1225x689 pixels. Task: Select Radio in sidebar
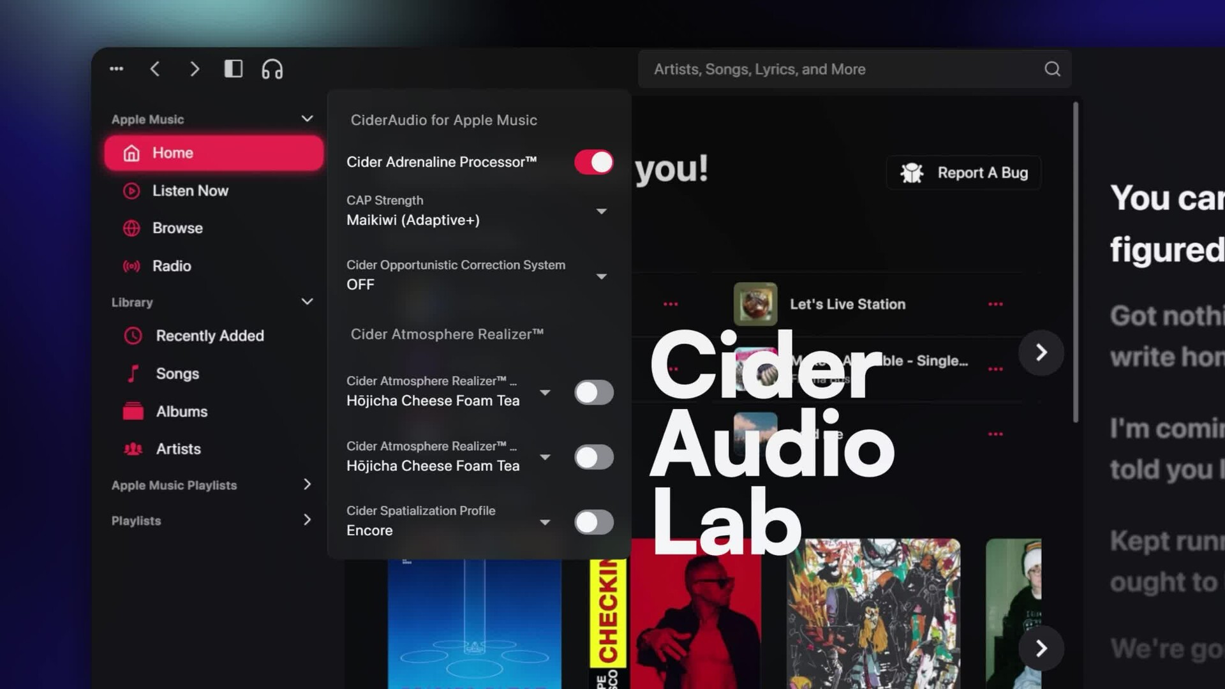[x=172, y=266]
